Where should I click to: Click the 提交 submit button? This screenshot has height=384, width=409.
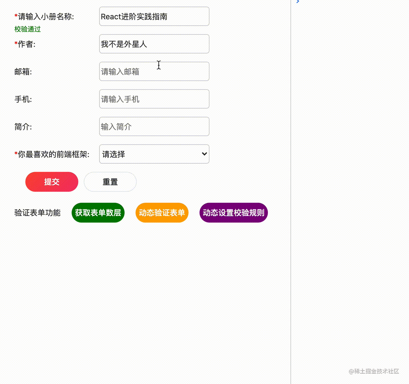click(52, 182)
